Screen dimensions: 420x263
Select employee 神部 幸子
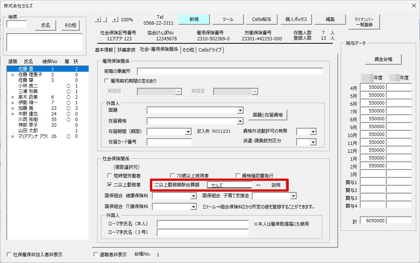pos(47,125)
